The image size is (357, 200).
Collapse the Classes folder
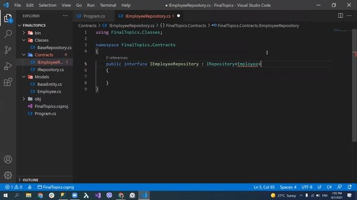24,40
